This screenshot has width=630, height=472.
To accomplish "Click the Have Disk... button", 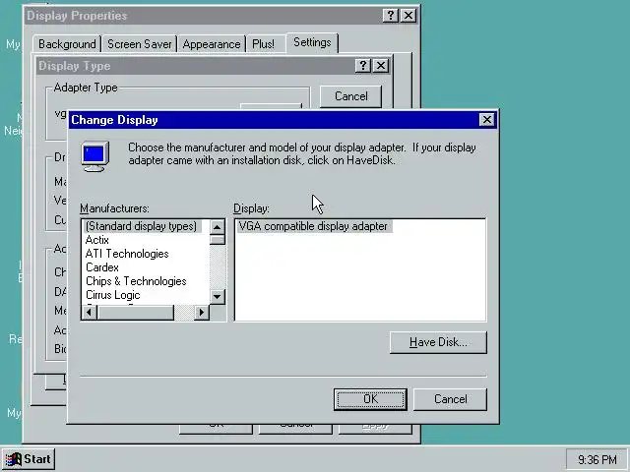I will 438,342.
